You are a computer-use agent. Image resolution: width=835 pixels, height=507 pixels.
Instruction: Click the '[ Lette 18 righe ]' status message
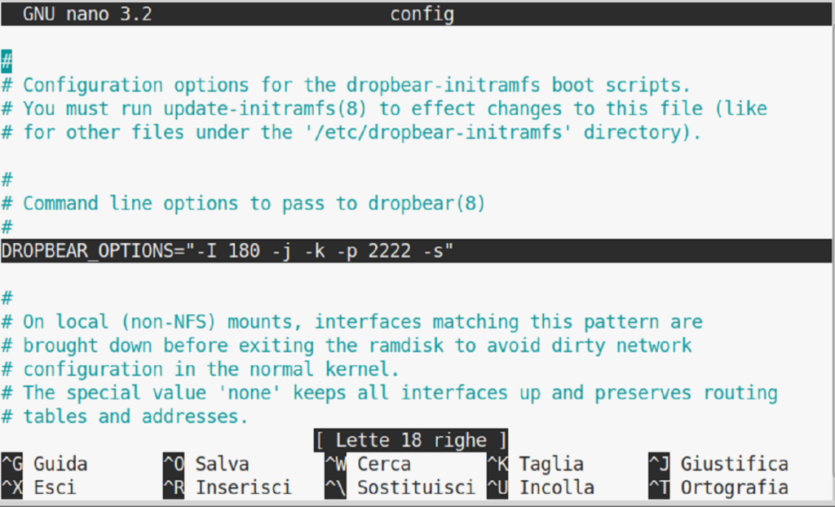(410, 441)
